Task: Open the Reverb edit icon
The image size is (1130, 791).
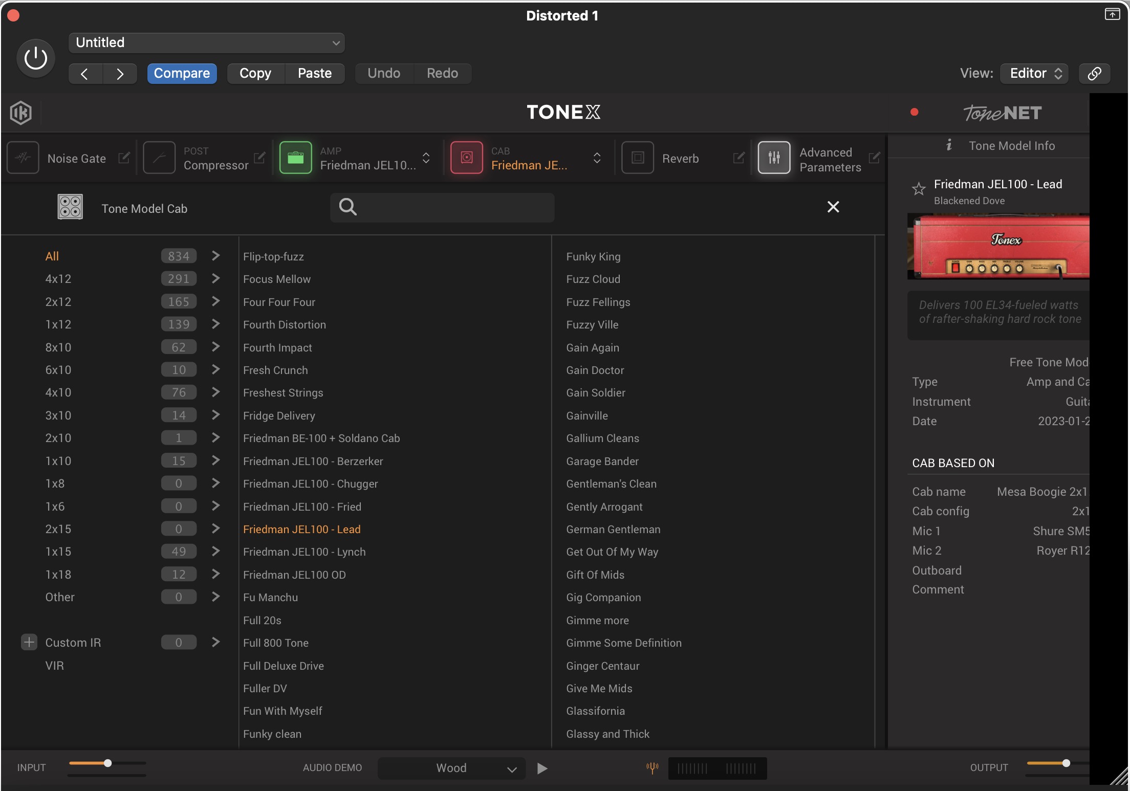Action: pos(738,158)
